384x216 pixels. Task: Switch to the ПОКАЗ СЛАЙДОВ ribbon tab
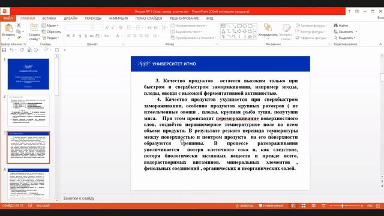click(x=149, y=19)
